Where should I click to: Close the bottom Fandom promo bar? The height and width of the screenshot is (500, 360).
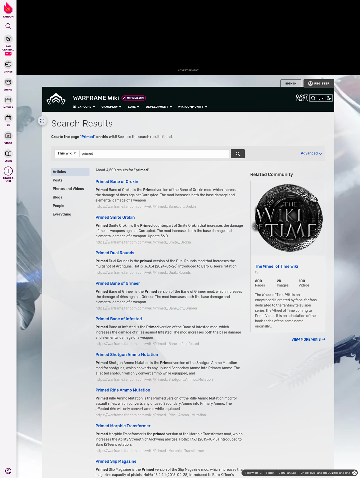354,473
